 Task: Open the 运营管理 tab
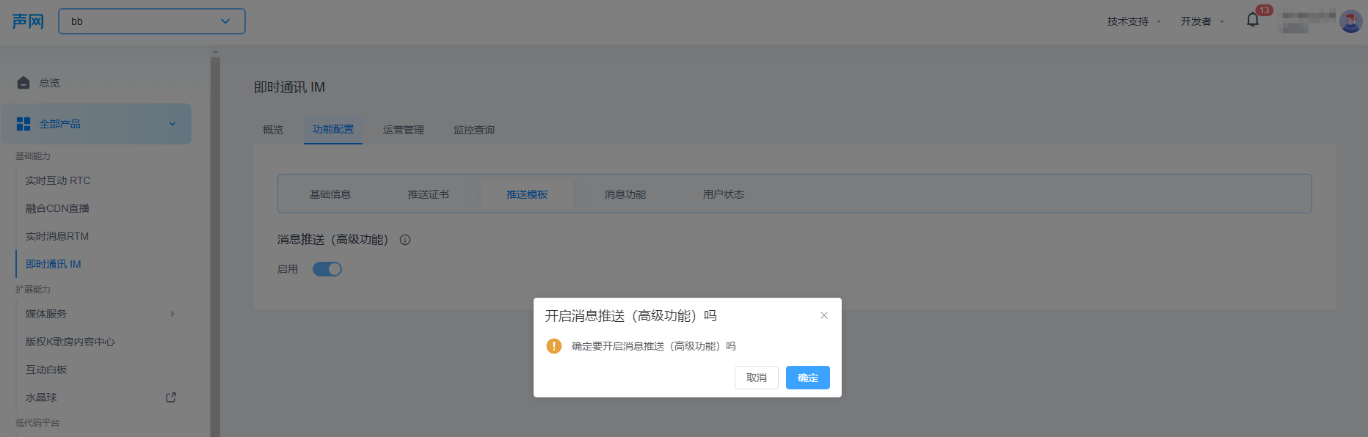(404, 130)
